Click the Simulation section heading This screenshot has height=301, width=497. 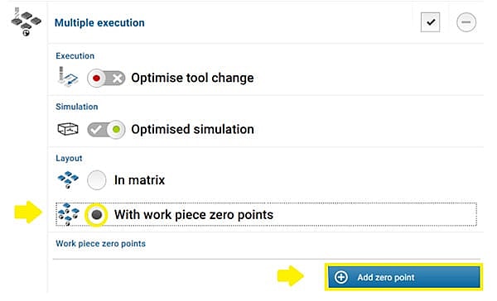tap(77, 107)
